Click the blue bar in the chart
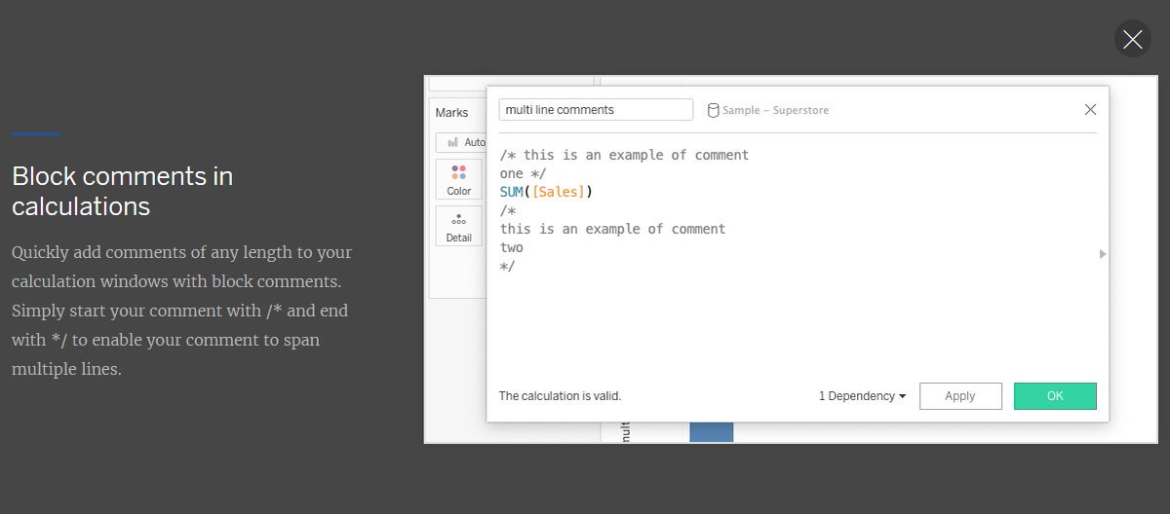The height and width of the screenshot is (514, 1170). coord(711,431)
